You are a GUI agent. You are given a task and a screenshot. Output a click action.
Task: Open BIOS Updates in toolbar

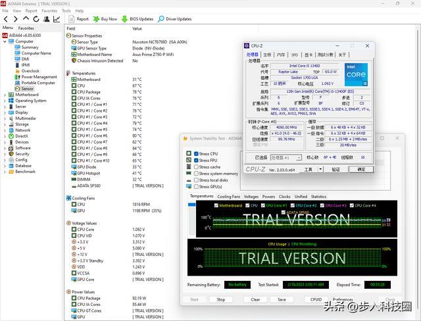click(137, 19)
